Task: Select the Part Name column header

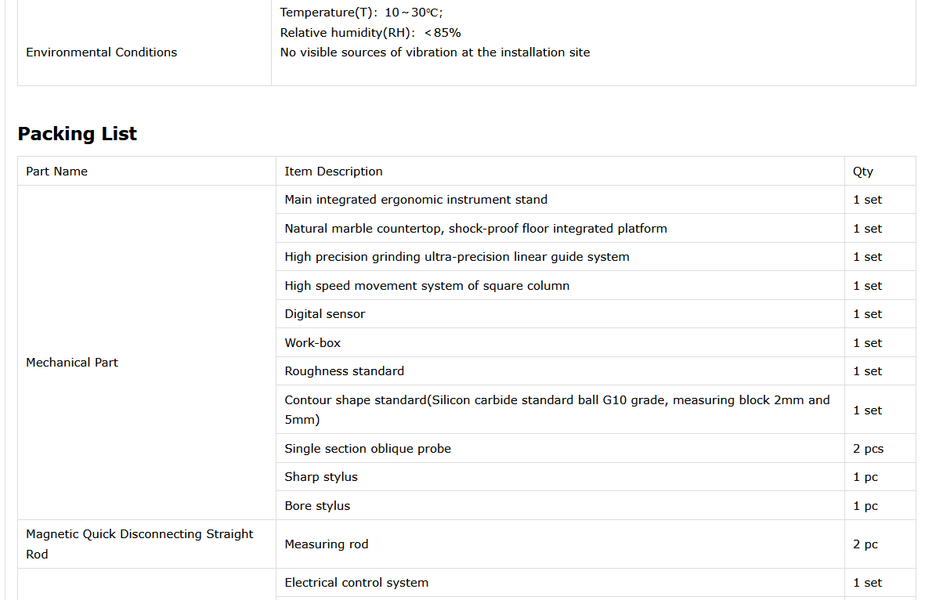Action: click(x=56, y=172)
